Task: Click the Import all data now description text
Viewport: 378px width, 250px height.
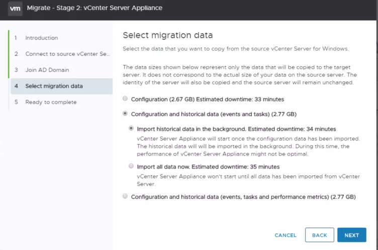Action: pos(248,180)
